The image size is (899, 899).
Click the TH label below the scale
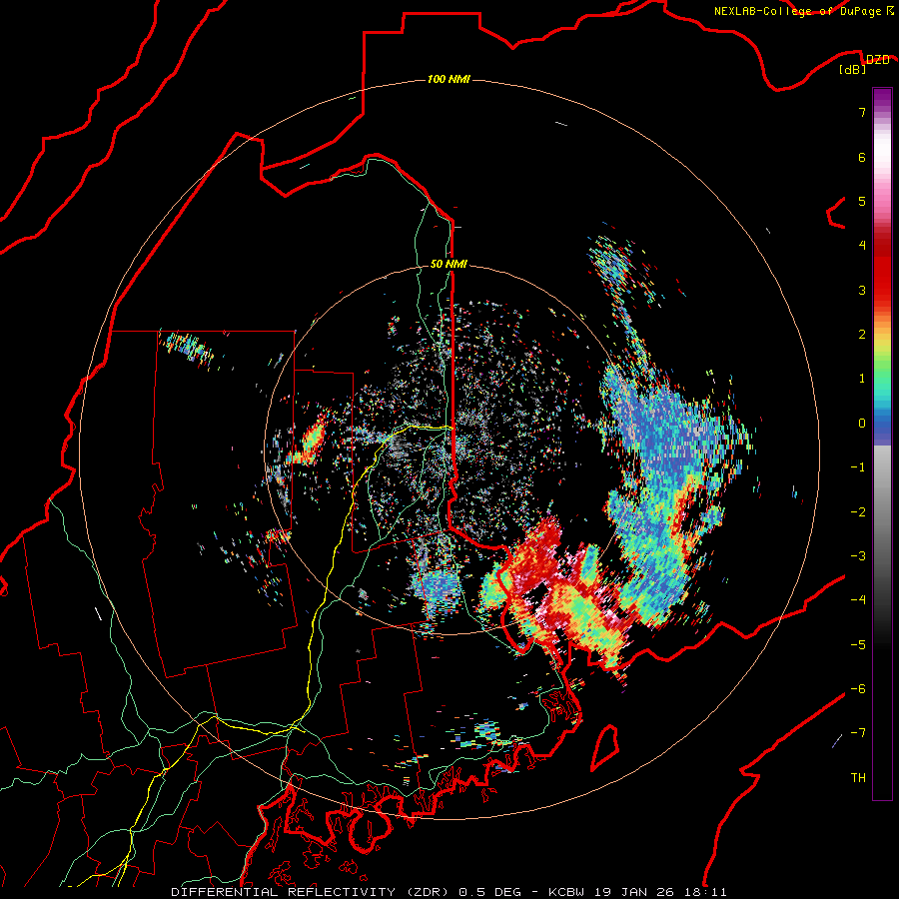(858, 778)
